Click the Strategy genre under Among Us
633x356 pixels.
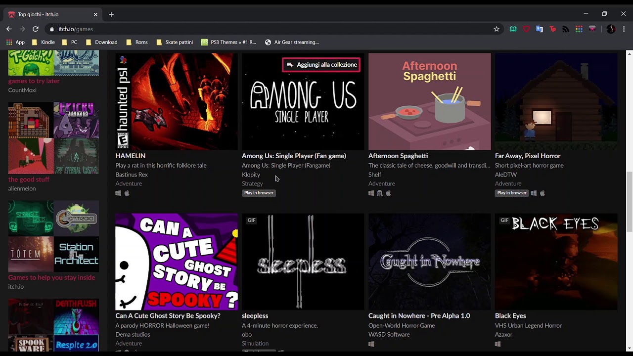pos(252,183)
